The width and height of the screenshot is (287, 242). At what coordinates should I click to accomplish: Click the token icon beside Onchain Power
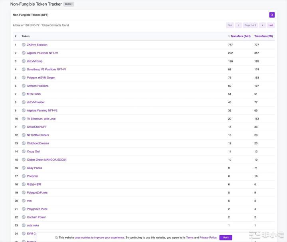[24, 217]
